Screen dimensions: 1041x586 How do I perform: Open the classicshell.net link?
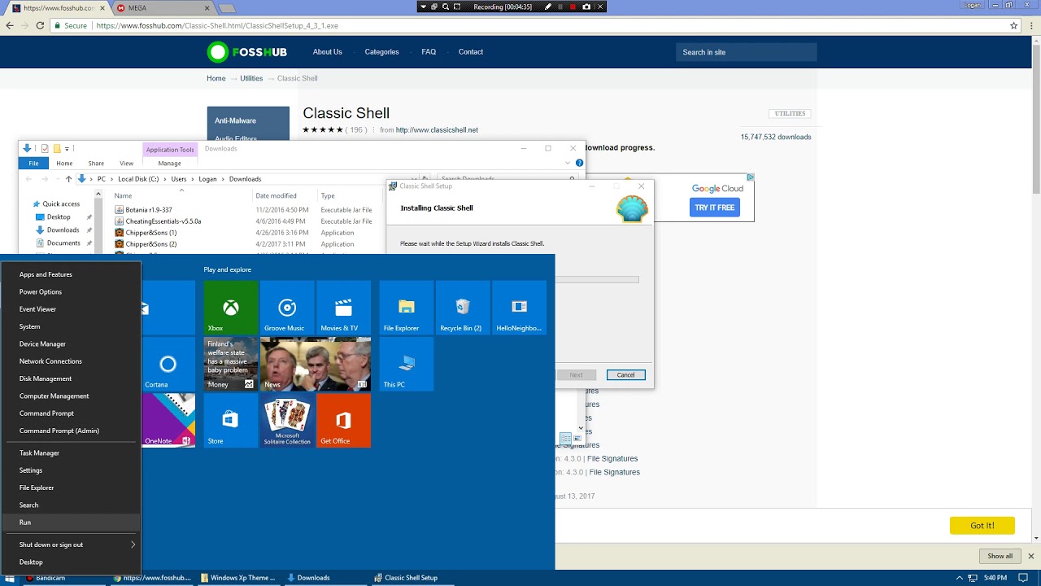tap(437, 130)
